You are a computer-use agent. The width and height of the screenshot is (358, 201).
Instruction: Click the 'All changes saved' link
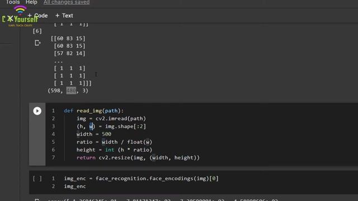67,2
